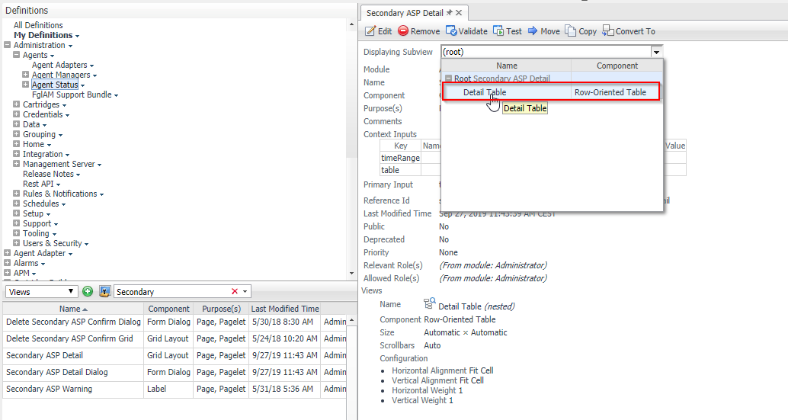Collapse the Root Secondary ASP Detail node

tap(449, 79)
